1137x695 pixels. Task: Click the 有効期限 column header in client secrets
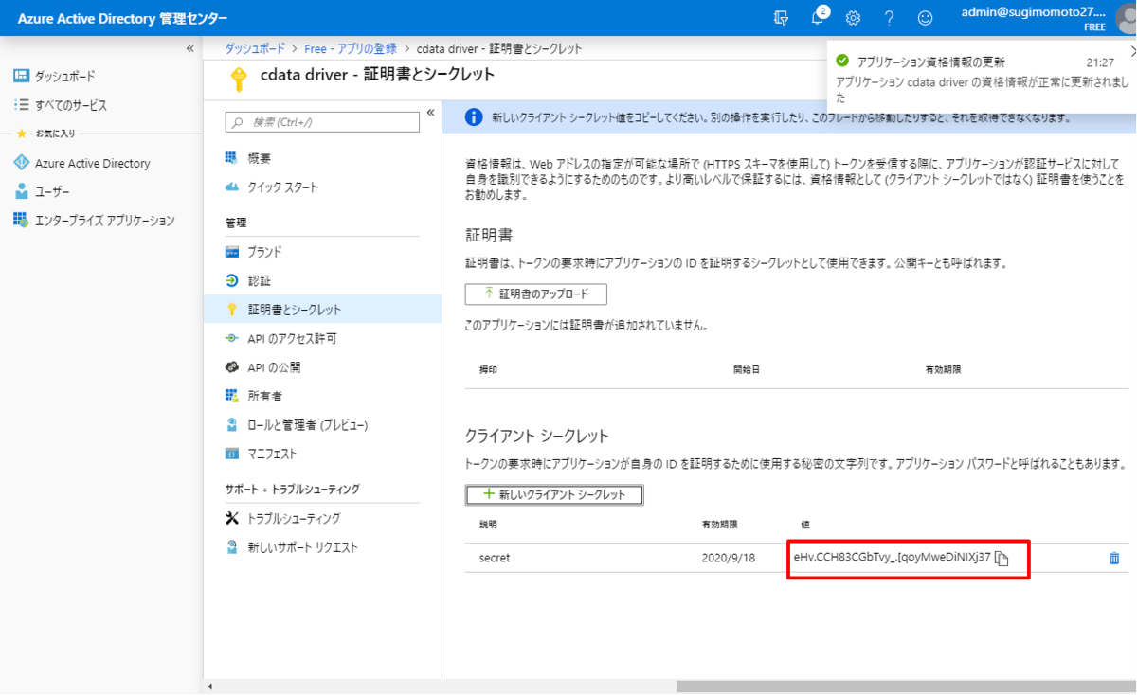point(719,524)
